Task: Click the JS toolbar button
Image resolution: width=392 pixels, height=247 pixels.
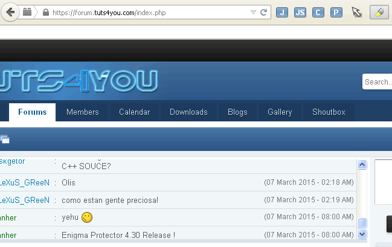Action: 300,12
